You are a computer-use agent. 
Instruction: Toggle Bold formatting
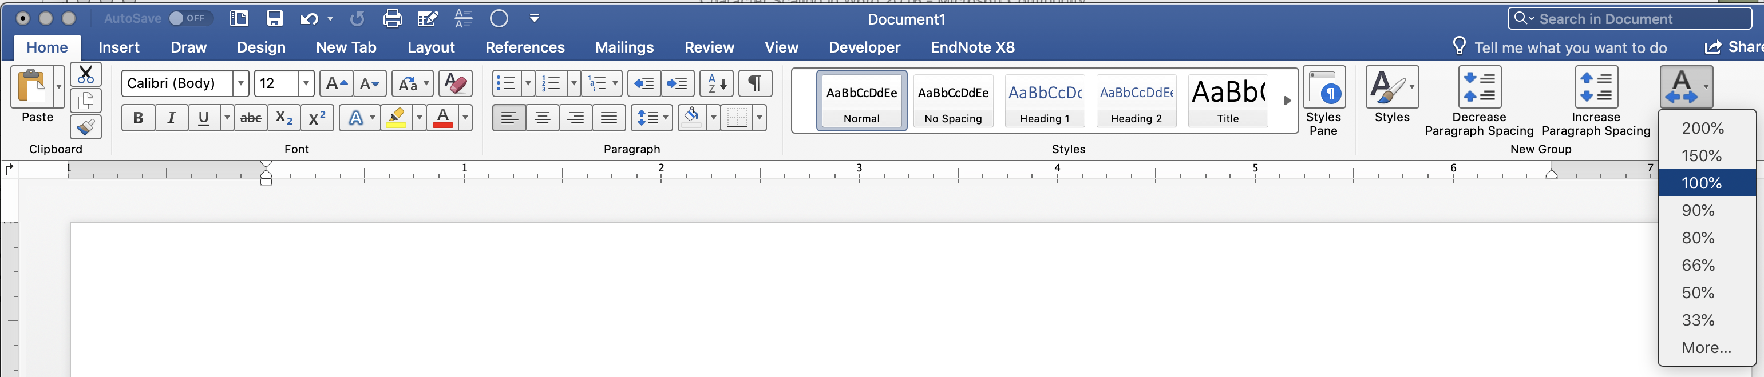point(139,118)
